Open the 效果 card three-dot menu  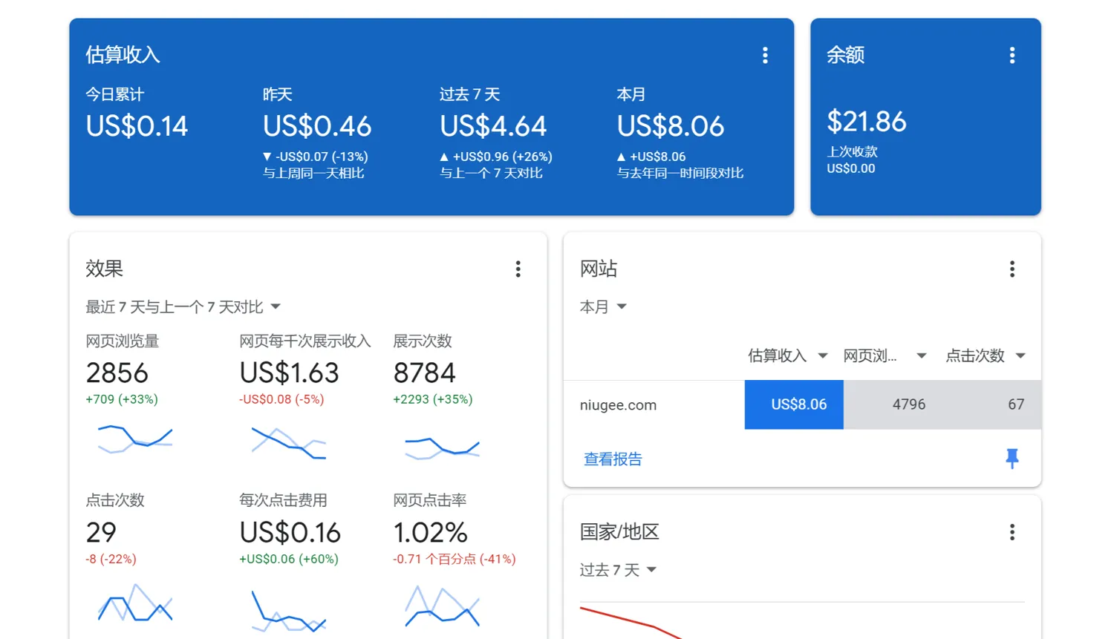click(518, 269)
